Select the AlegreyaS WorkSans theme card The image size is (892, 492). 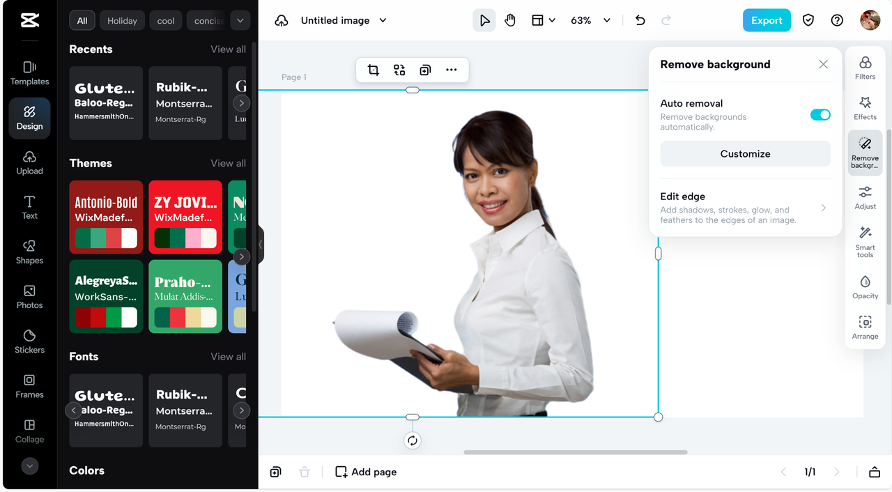(x=106, y=297)
